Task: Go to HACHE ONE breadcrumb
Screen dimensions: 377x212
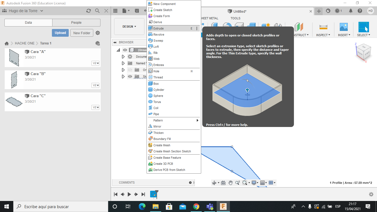Action: (x=25, y=43)
